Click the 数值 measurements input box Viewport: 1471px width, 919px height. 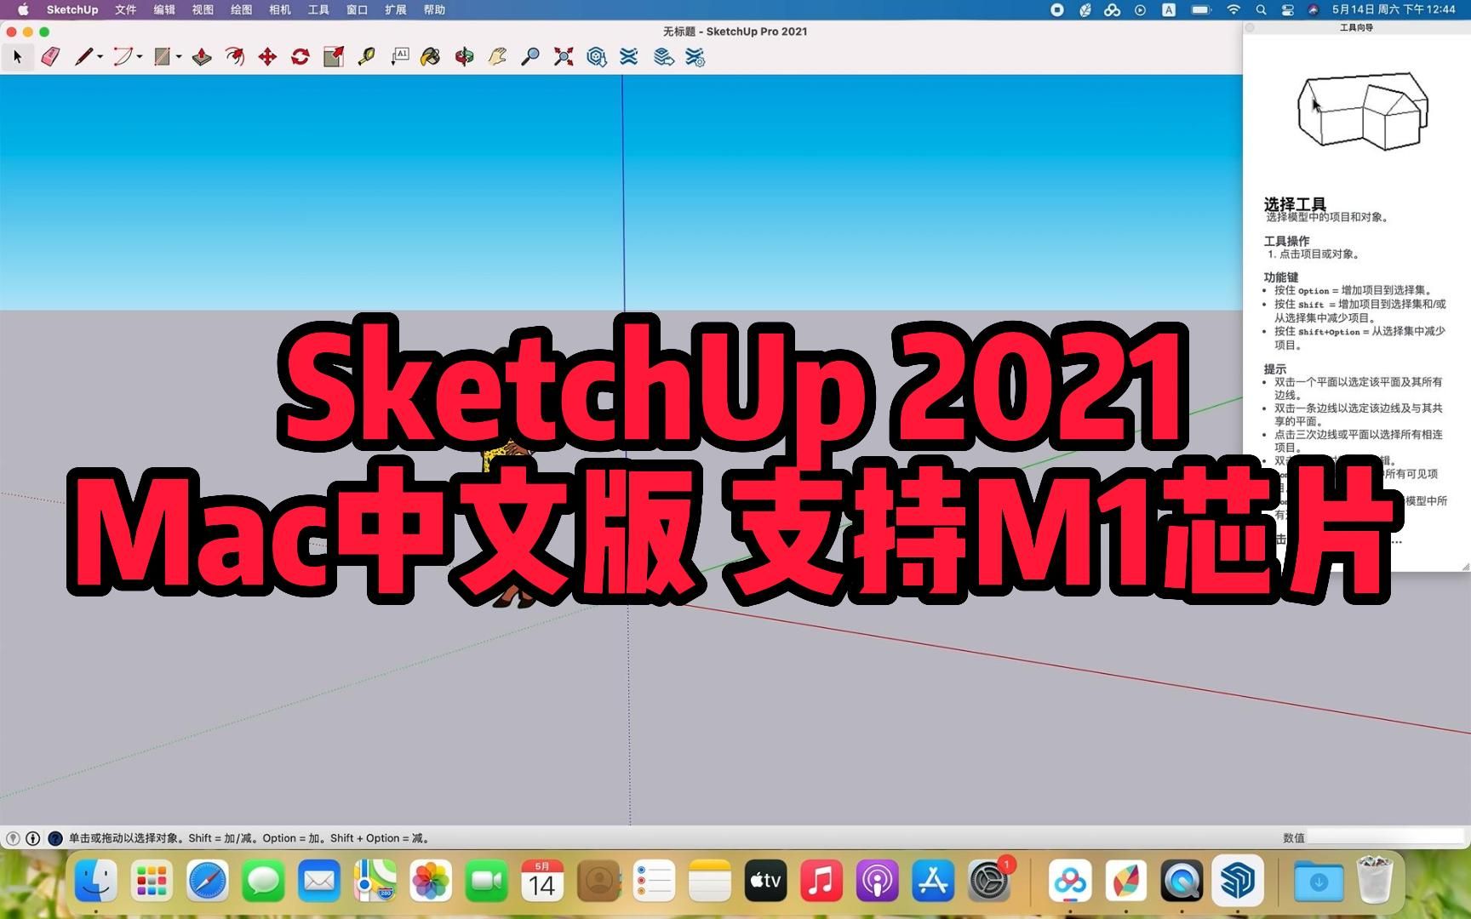click(x=1385, y=838)
